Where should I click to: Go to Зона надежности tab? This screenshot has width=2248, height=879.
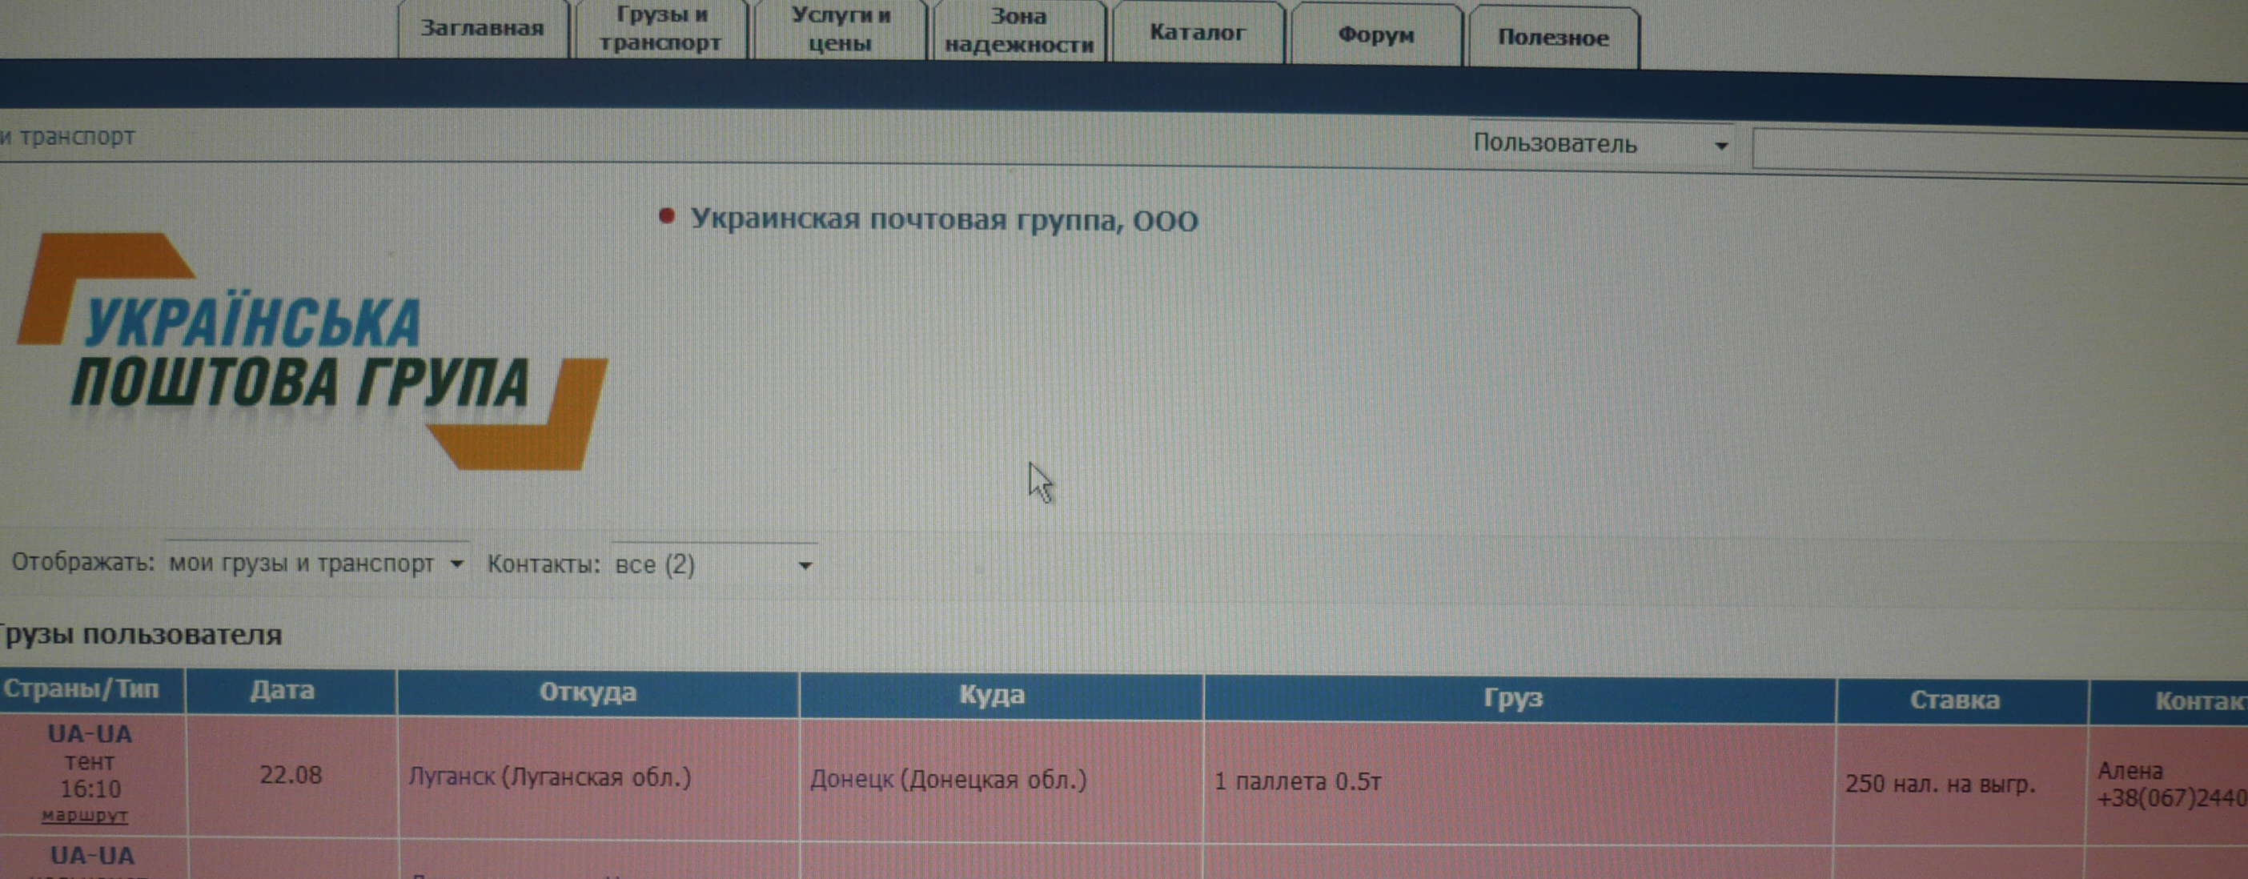(x=1018, y=31)
